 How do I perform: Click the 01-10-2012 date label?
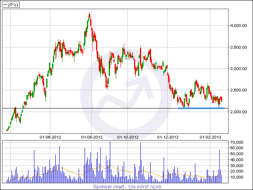[128, 137]
